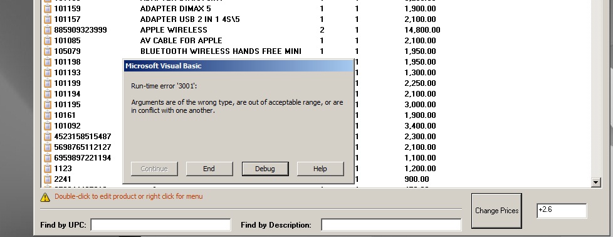Click the 'Double-click to edit product' hint text
The width and height of the screenshot is (613, 237).
(128, 196)
